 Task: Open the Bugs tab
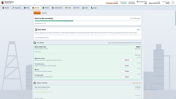coord(94,8)
